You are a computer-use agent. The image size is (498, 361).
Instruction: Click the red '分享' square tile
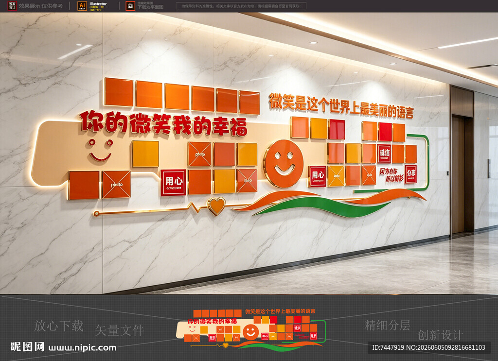coord(410,174)
